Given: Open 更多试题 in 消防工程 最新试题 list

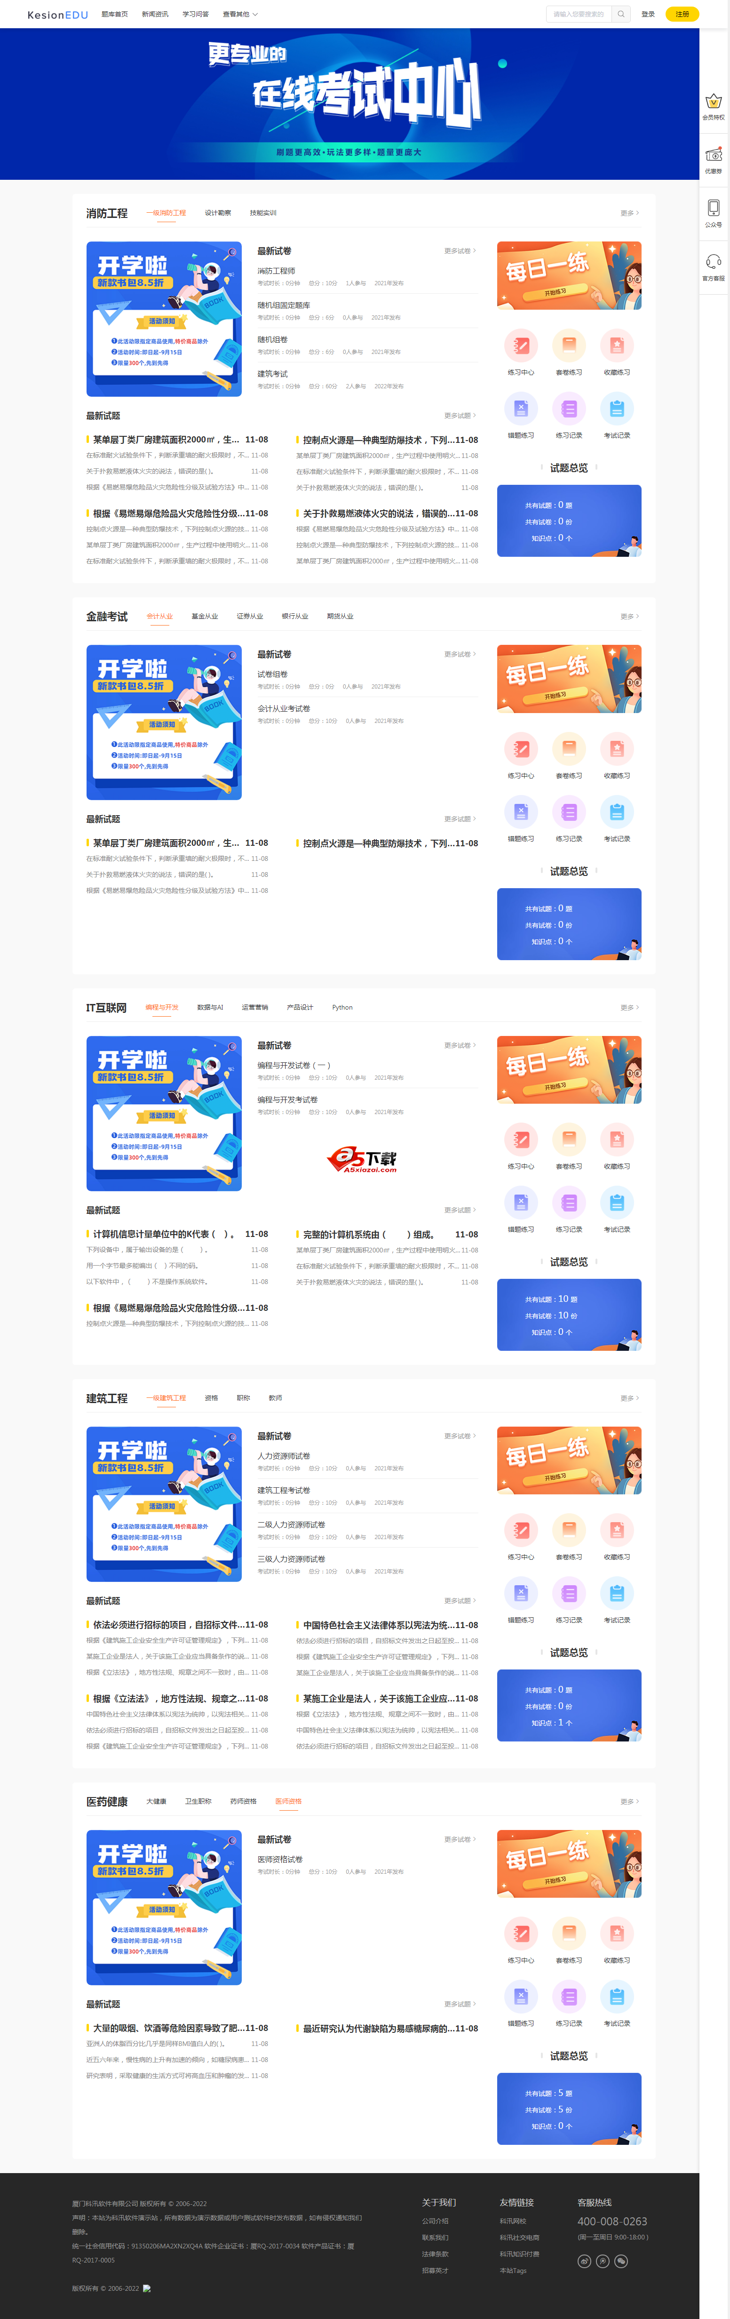Looking at the screenshot, I should click(460, 416).
